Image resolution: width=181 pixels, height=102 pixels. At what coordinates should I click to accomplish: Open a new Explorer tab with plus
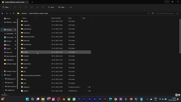(x=32, y=2)
